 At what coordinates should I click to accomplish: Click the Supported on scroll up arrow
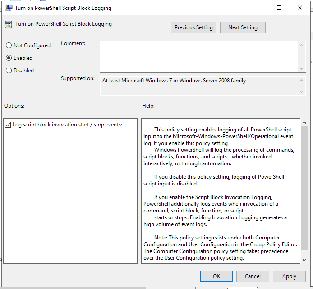pyautogui.click(x=302, y=80)
